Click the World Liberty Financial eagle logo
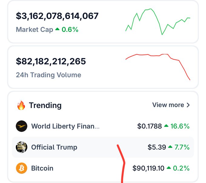The height and width of the screenshot is (183, 206). click(x=22, y=126)
